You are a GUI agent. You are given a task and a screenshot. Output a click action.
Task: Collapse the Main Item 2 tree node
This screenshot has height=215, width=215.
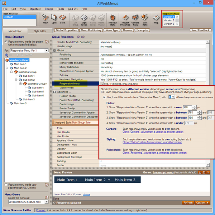[x=7, y=68]
